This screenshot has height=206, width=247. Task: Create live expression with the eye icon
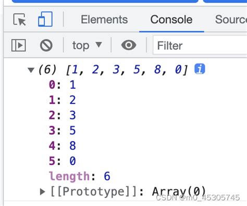(x=129, y=45)
